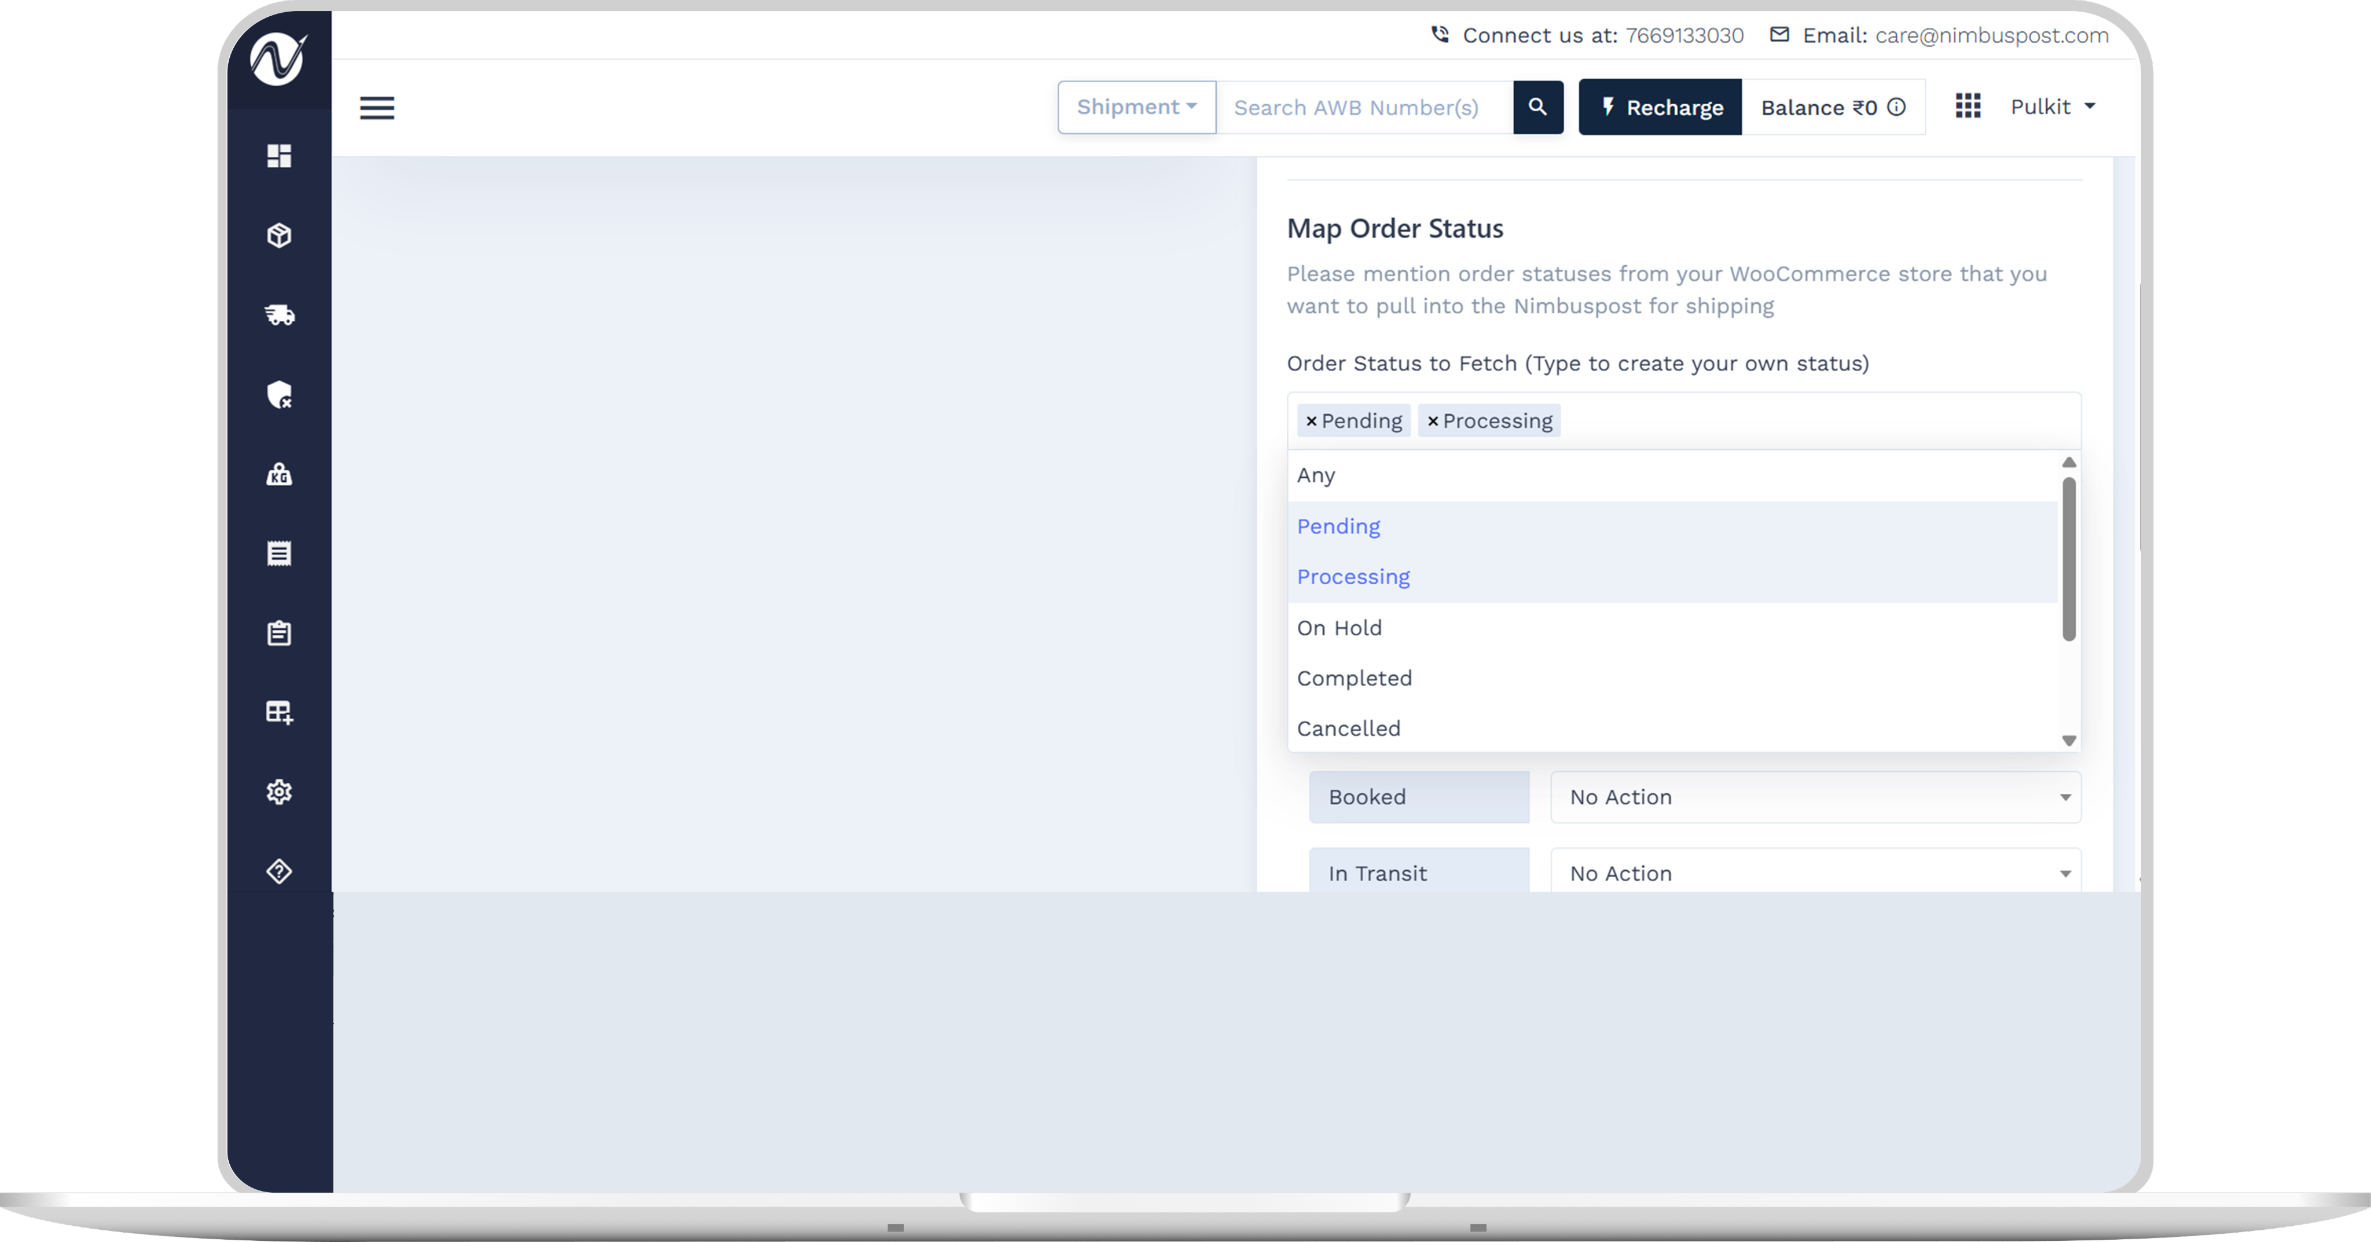Remove the Pending status tag
This screenshot has width=2371, height=1242.
1311,421
